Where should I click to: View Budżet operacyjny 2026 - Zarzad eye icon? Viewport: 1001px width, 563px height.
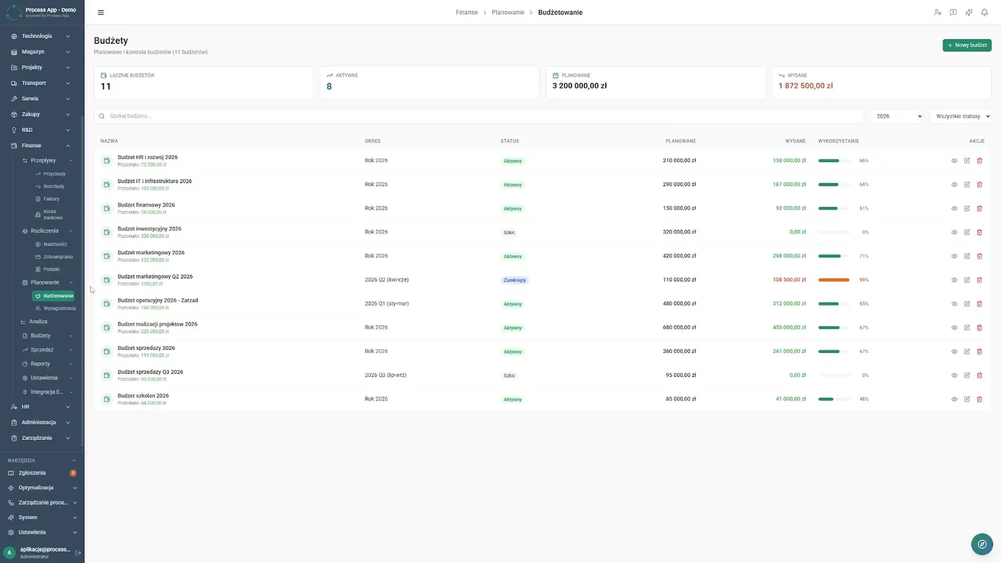click(954, 304)
